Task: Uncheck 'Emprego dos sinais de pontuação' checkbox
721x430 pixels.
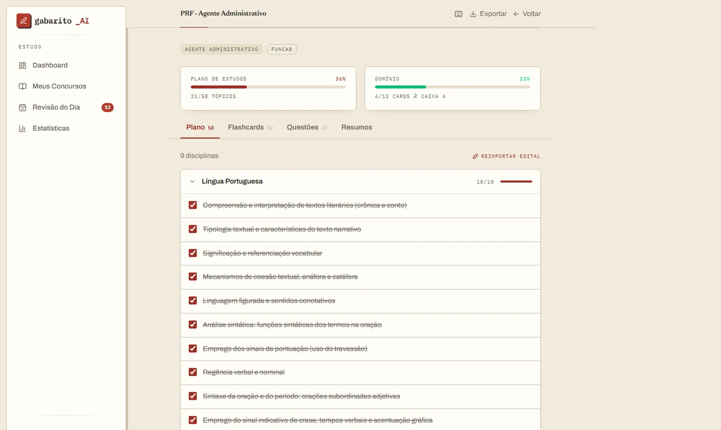Action: (x=193, y=348)
